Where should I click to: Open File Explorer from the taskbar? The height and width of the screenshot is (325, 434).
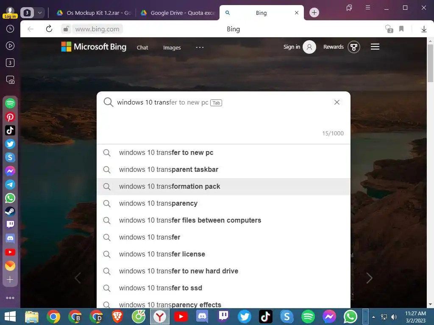click(x=32, y=317)
